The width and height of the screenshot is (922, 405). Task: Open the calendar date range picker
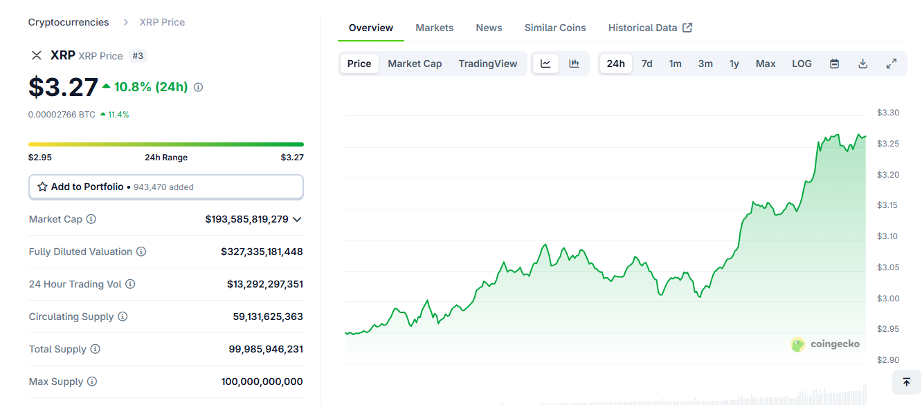point(834,64)
